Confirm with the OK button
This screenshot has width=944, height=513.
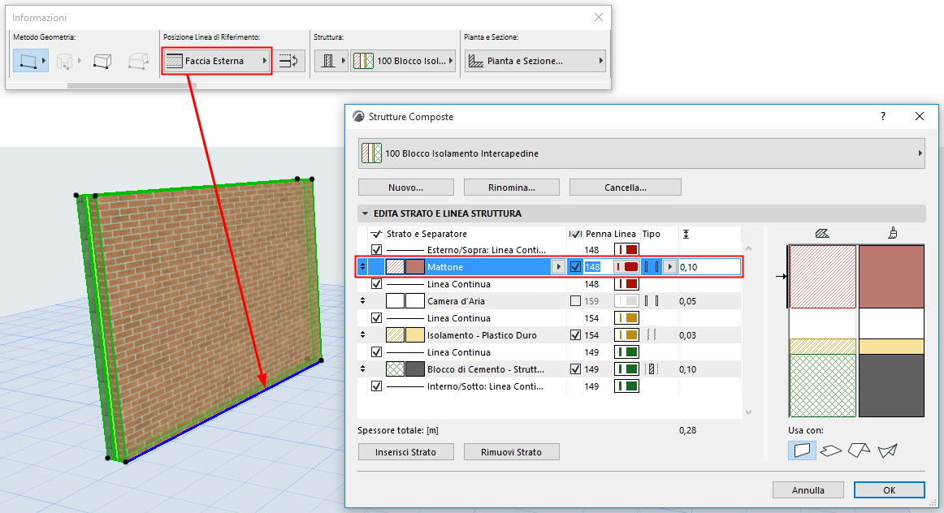(x=890, y=490)
